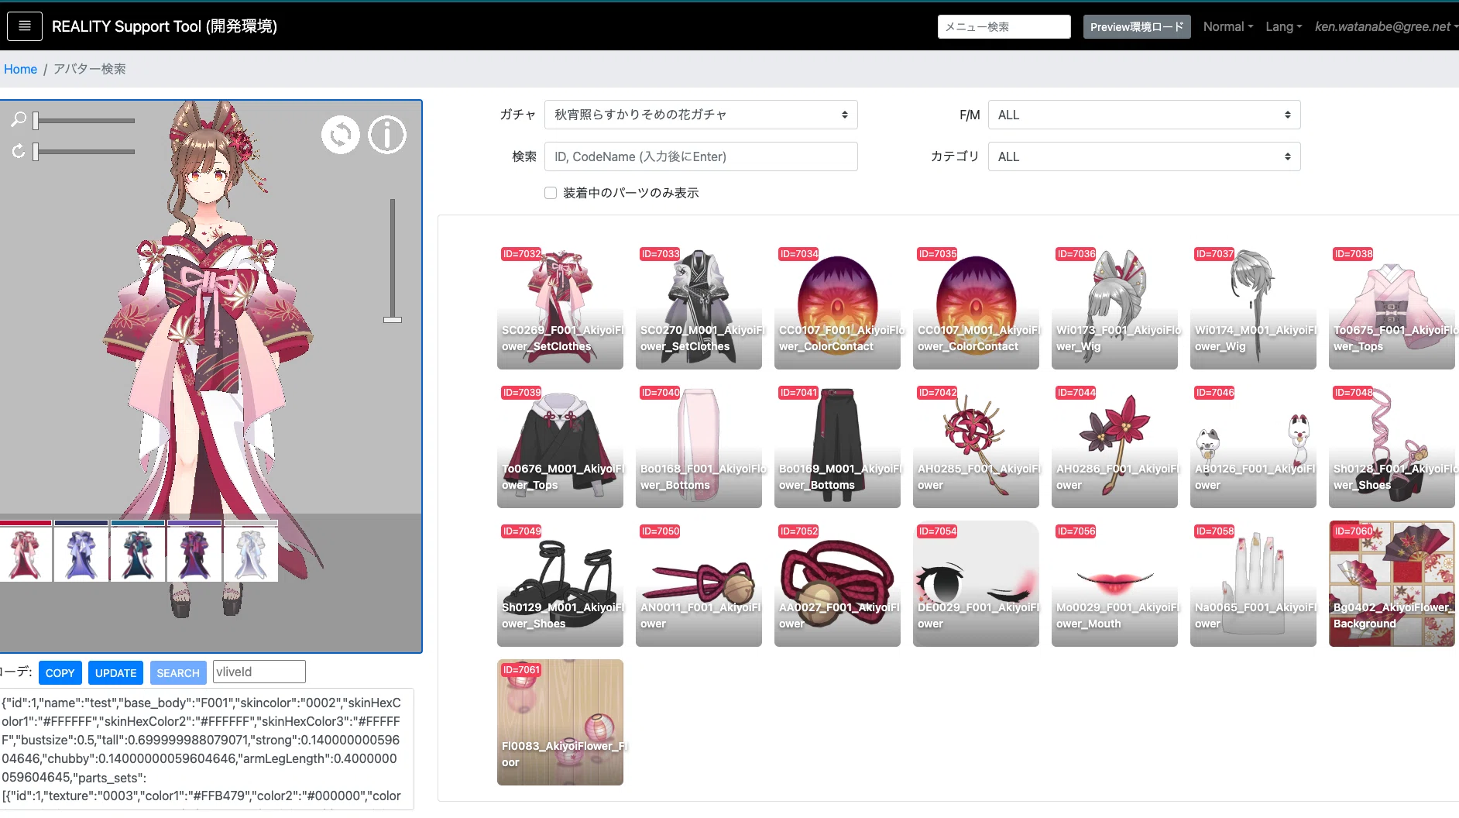Select item ID=7038 To0675 Tops

point(1392,308)
